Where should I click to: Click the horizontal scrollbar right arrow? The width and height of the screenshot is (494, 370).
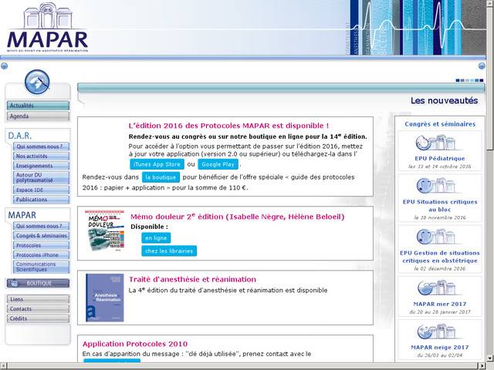(482, 366)
